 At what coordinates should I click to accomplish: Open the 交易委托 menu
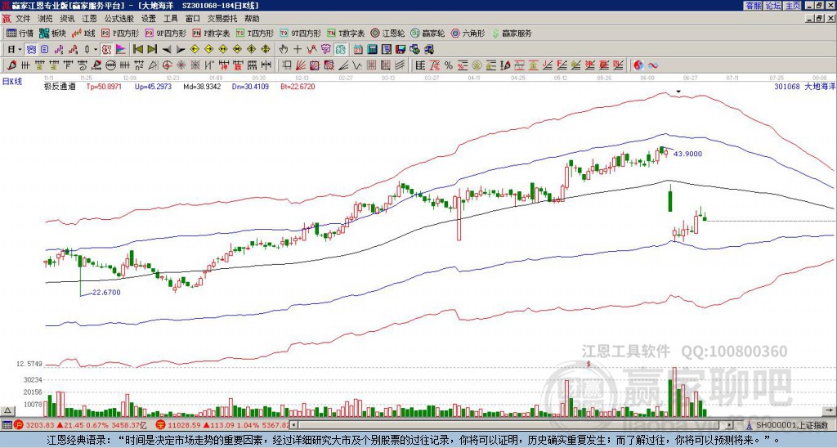[x=222, y=19]
